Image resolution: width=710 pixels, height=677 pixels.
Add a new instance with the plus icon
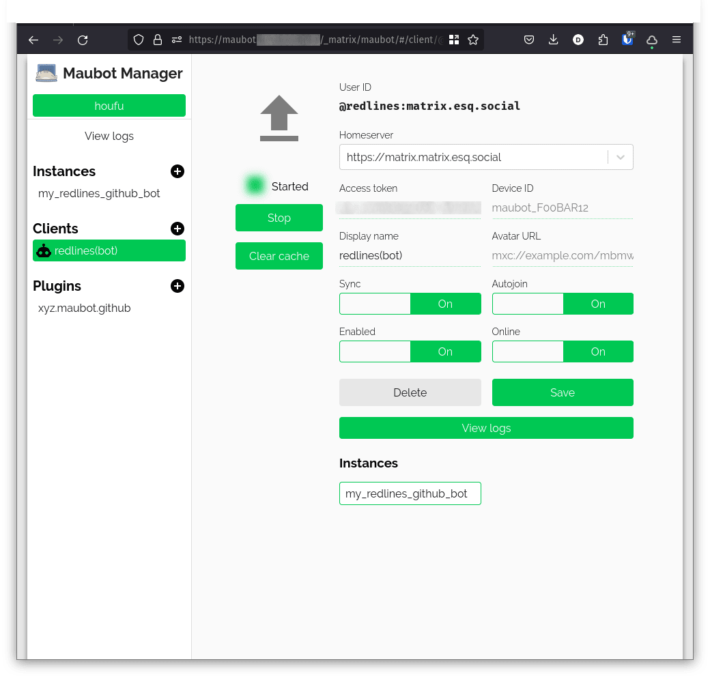point(177,171)
